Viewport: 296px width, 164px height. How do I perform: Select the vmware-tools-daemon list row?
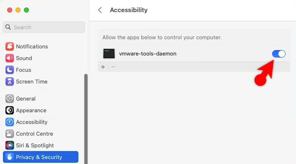[x=194, y=53]
